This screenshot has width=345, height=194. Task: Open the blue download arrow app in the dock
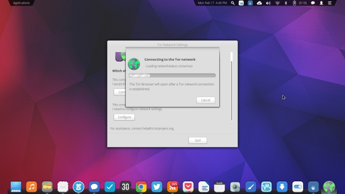point(282,187)
